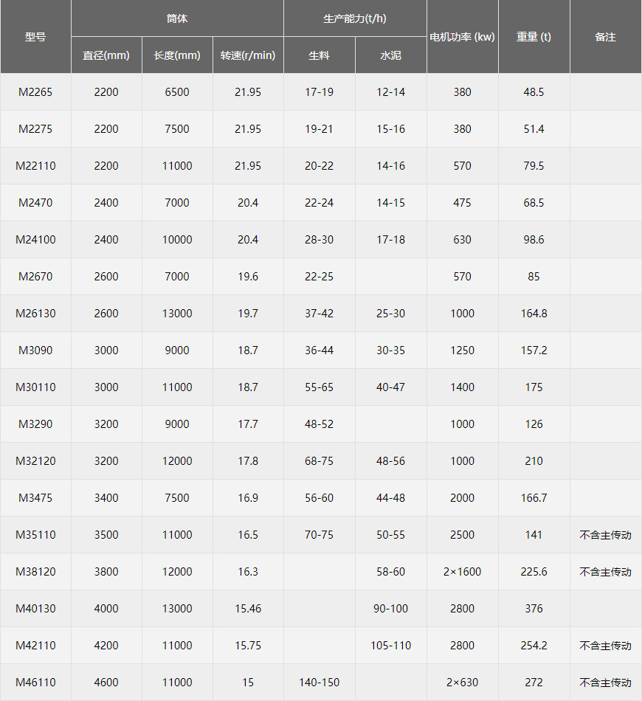The height and width of the screenshot is (701, 642).
Task: Click the 15.46 rotation speed cell
Action: (x=248, y=609)
